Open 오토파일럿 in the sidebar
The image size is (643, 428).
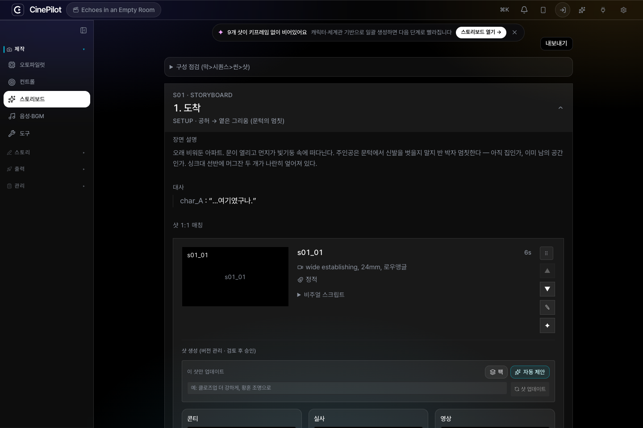[x=46, y=65]
